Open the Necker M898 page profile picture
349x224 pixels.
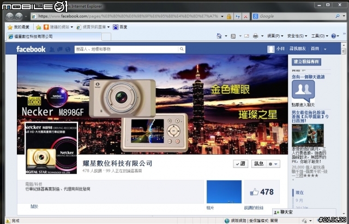[51, 148]
